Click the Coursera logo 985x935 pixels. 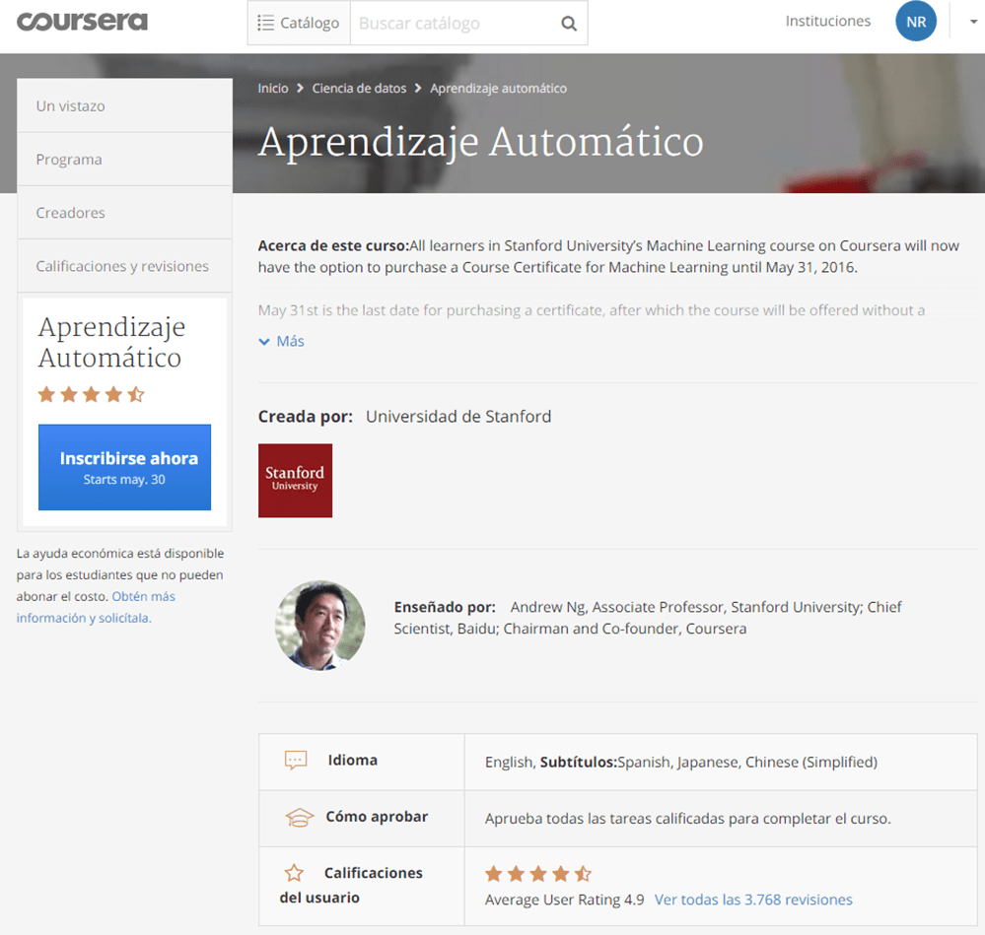point(82,22)
